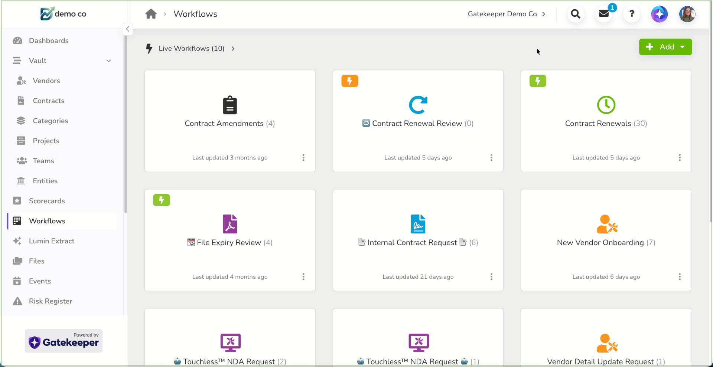713x367 pixels.
Task: Open the options menu for New Vendor Onboarding
Action: 680,277
